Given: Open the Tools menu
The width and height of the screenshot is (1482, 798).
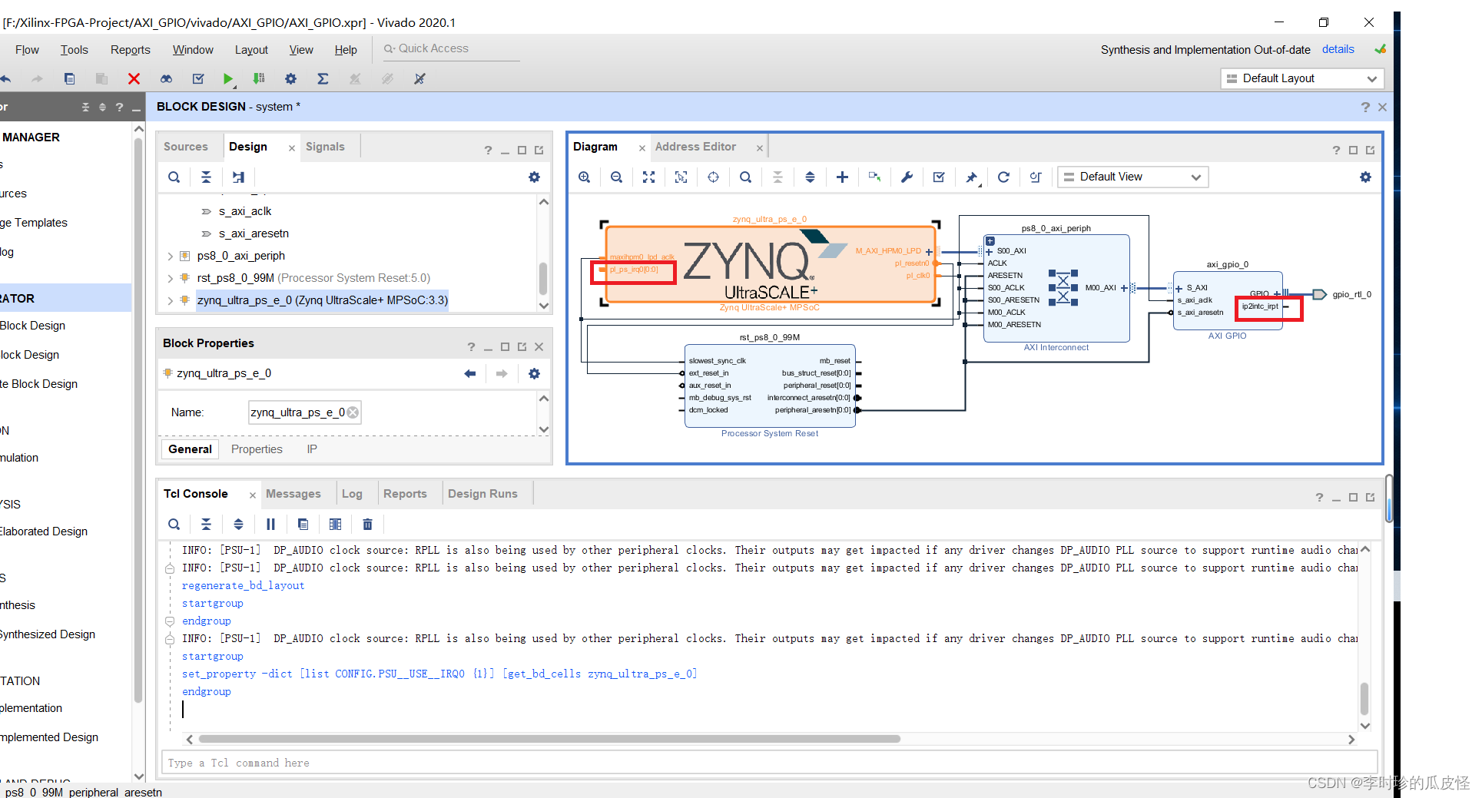Looking at the screenshot, I should point(75,50).
